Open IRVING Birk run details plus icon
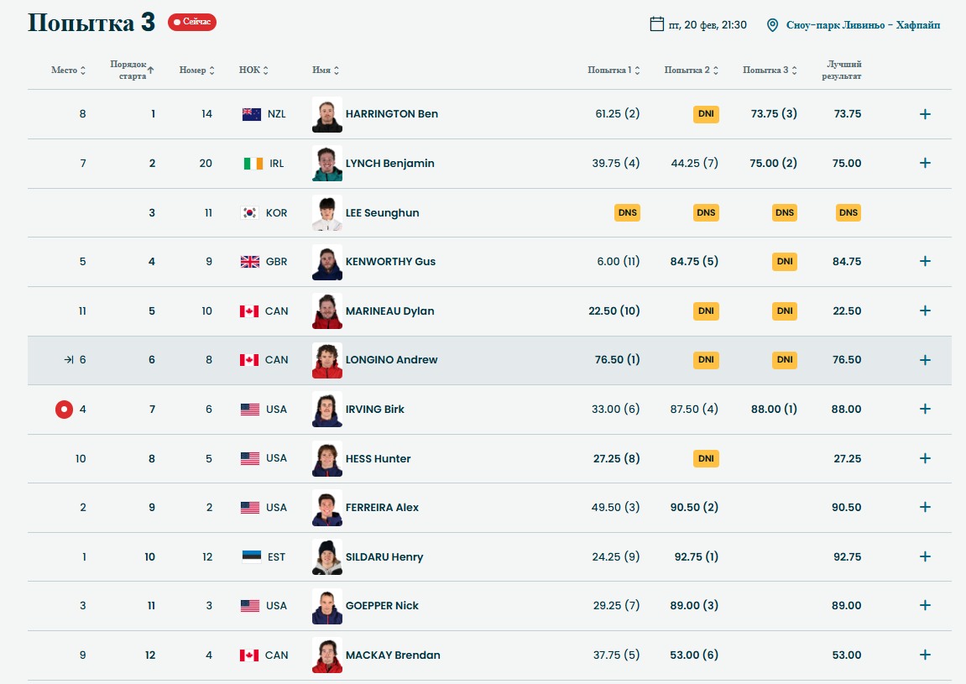The width and height of the screenshot is (966, 684). point(925,409)
